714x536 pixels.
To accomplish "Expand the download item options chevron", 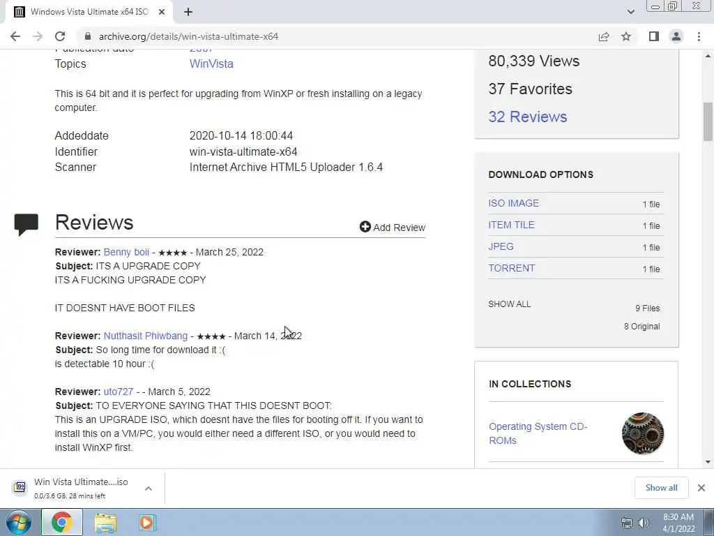I will point(149,489).
